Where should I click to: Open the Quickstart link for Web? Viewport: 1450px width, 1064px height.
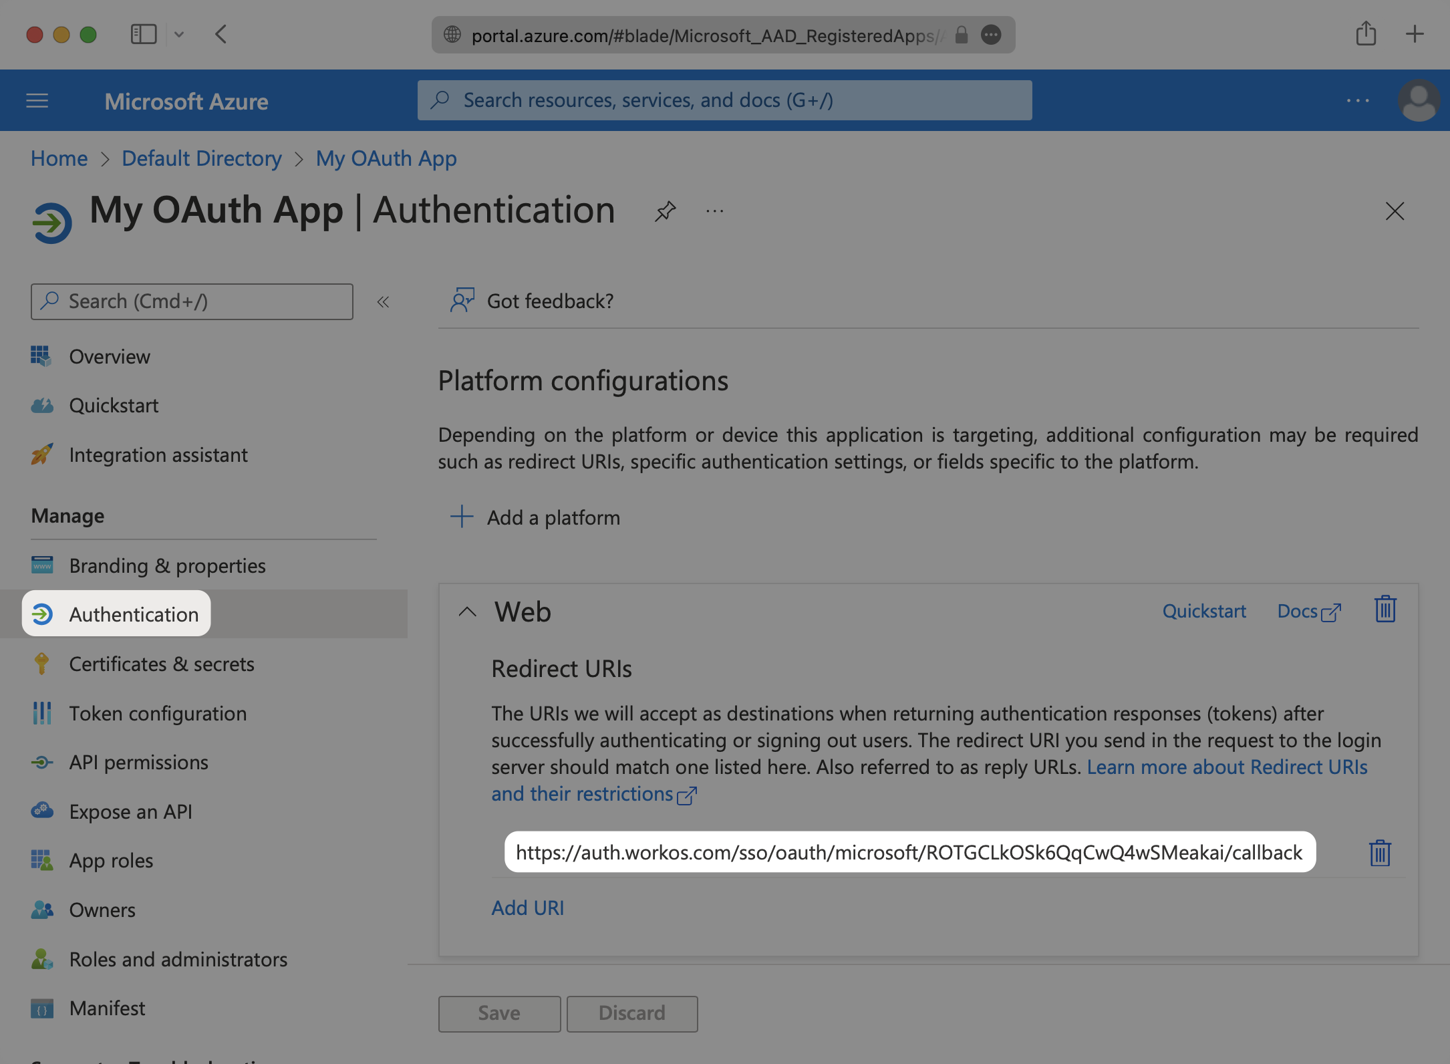(1203, 610)
